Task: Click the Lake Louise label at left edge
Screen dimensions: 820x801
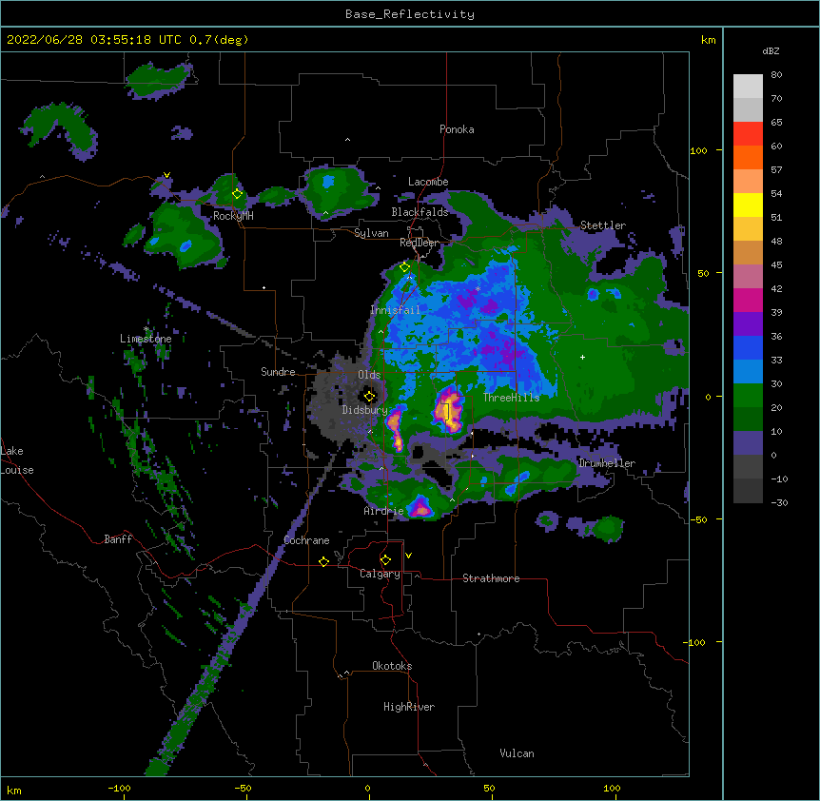Action: pos(17,460)
